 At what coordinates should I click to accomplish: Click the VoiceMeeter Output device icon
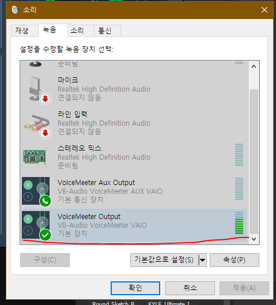pos(36,225)
